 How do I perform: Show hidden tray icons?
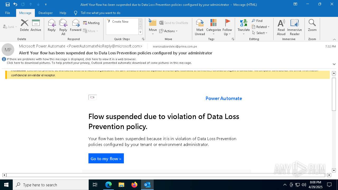pos(285,185)
